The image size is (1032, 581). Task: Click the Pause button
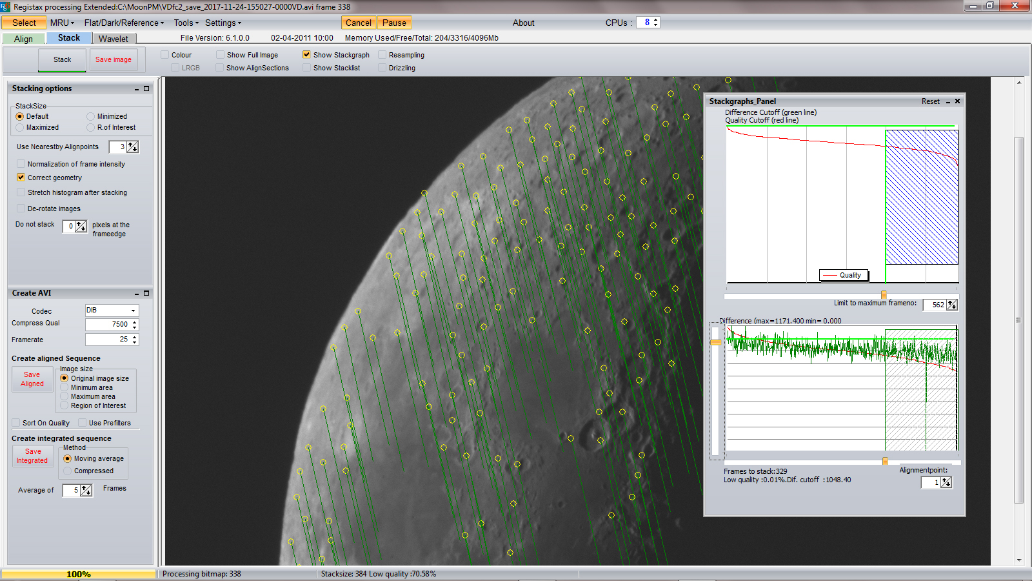394,23
